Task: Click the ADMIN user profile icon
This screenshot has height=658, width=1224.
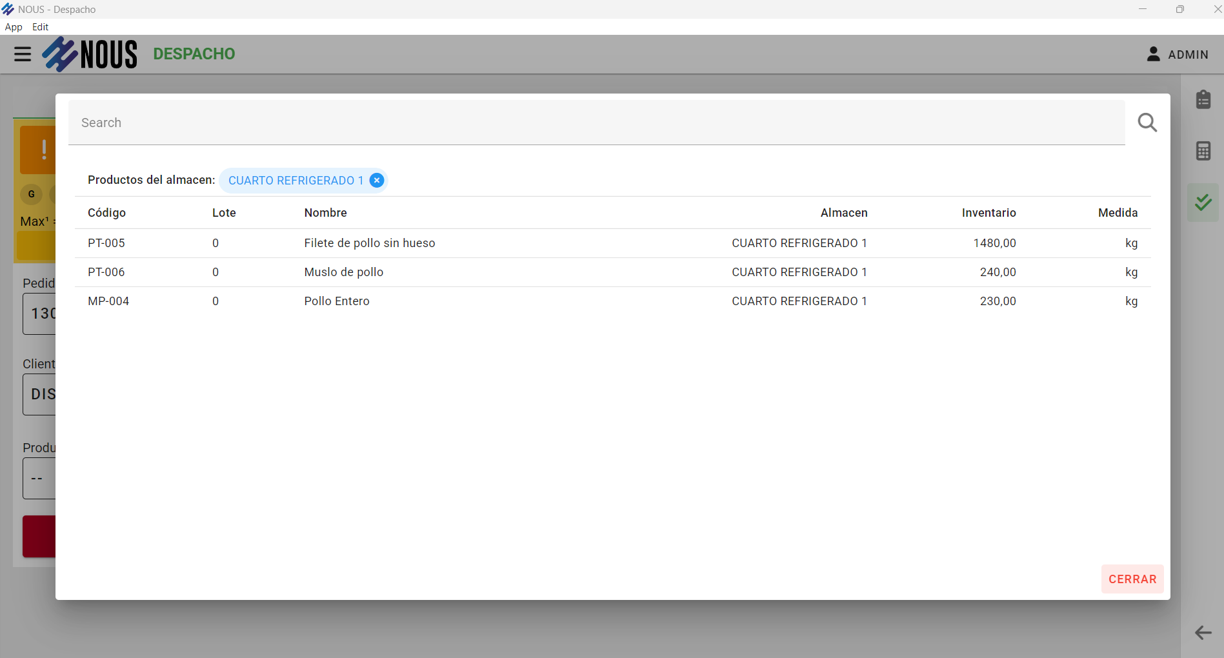Action: [x=1153, y=54]
